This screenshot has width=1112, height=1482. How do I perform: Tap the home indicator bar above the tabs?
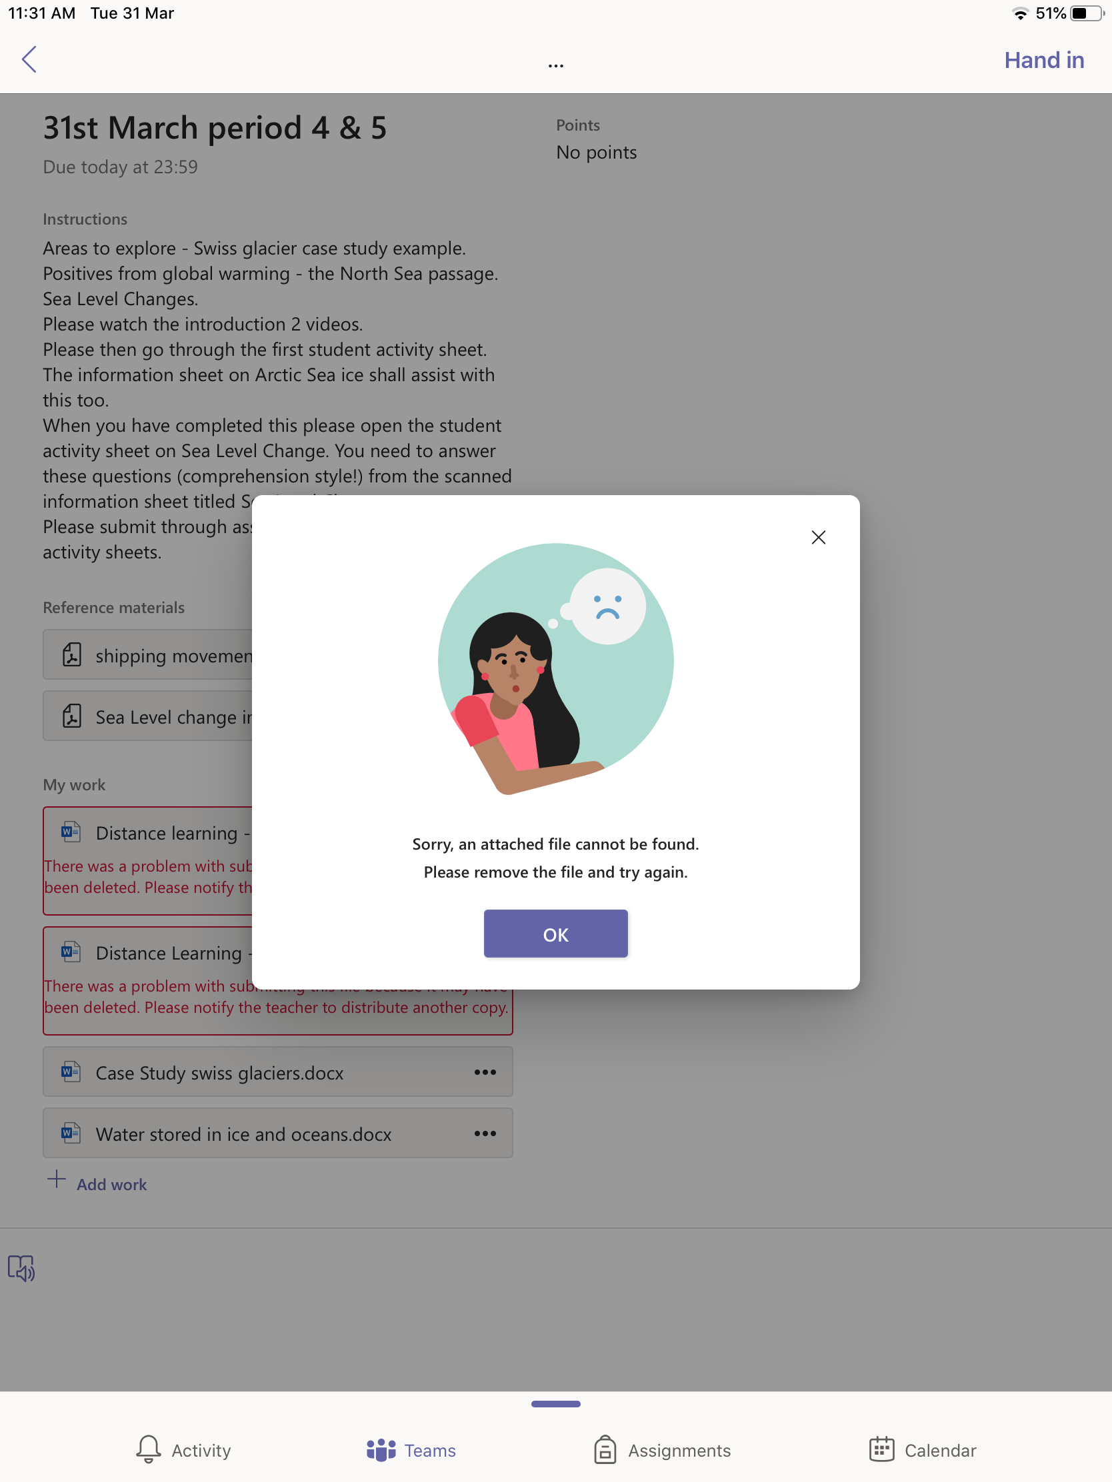[555, 1403]
